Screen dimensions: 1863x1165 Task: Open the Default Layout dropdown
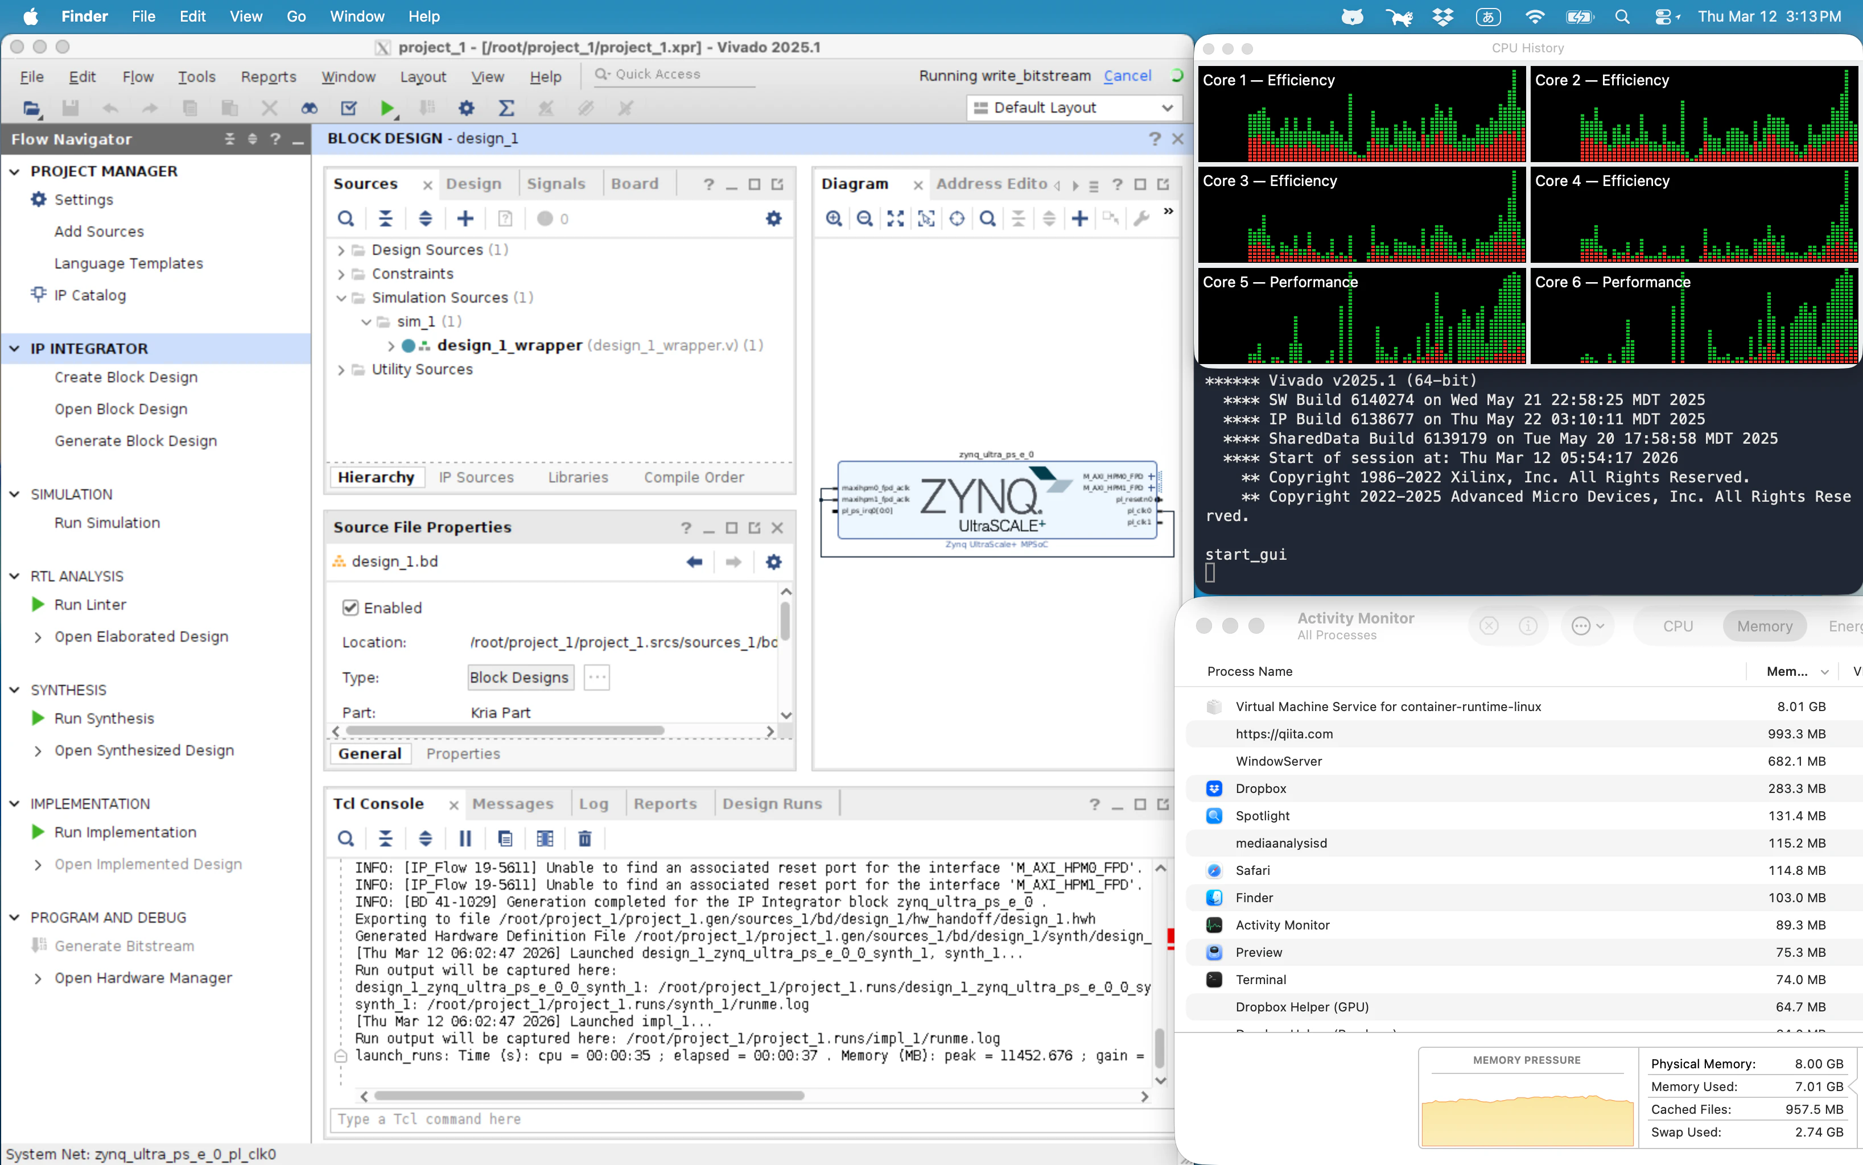(x=1073, y=108)
